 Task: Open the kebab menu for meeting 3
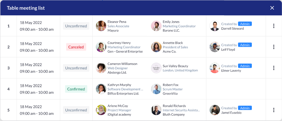[x=274, y=68]
